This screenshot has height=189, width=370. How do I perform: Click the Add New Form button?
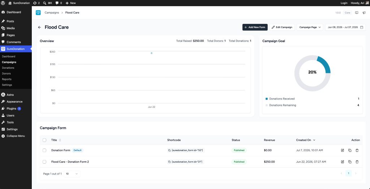pos(255,27)
